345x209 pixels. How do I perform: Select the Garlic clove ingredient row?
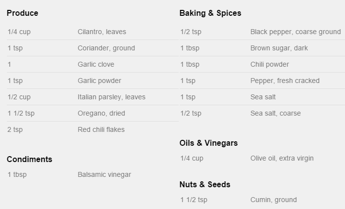(96, 64)
